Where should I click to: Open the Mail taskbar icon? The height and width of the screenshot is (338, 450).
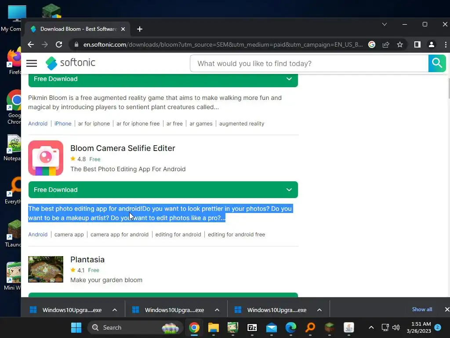click(272, 327)
